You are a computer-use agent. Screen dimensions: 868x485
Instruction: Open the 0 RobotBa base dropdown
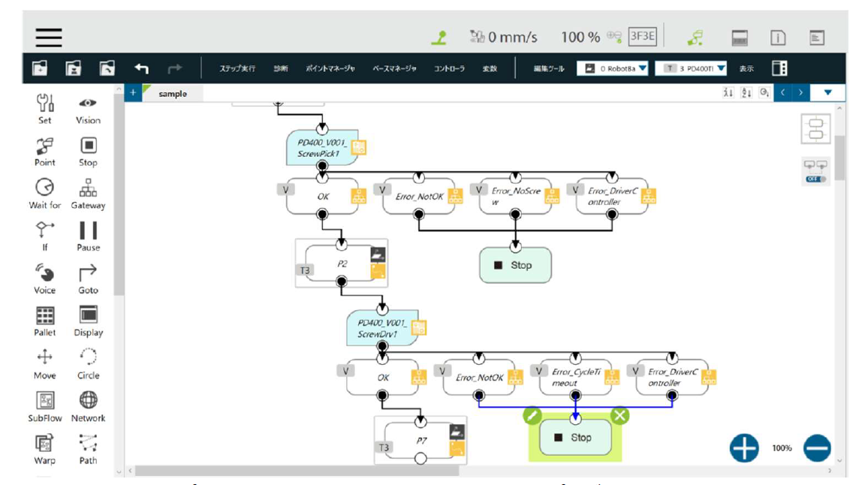[x=613, y=68]
